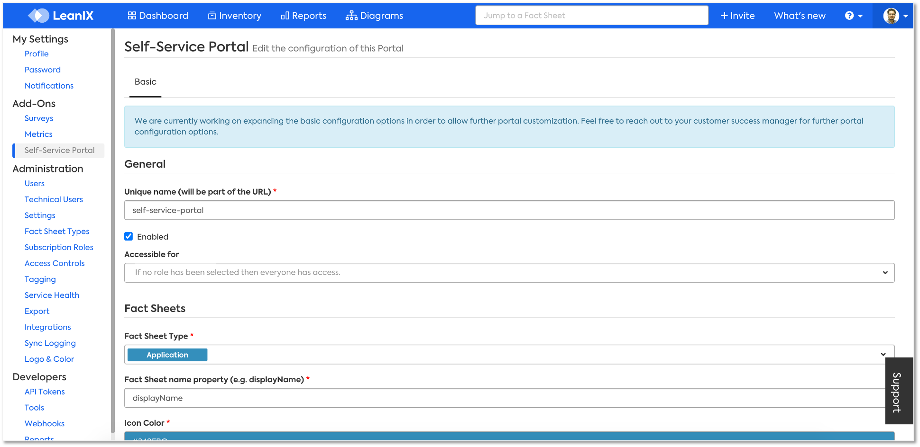Screen dimensions: 920x447
Task: Open Technical Users page
Action: [54, 200]
